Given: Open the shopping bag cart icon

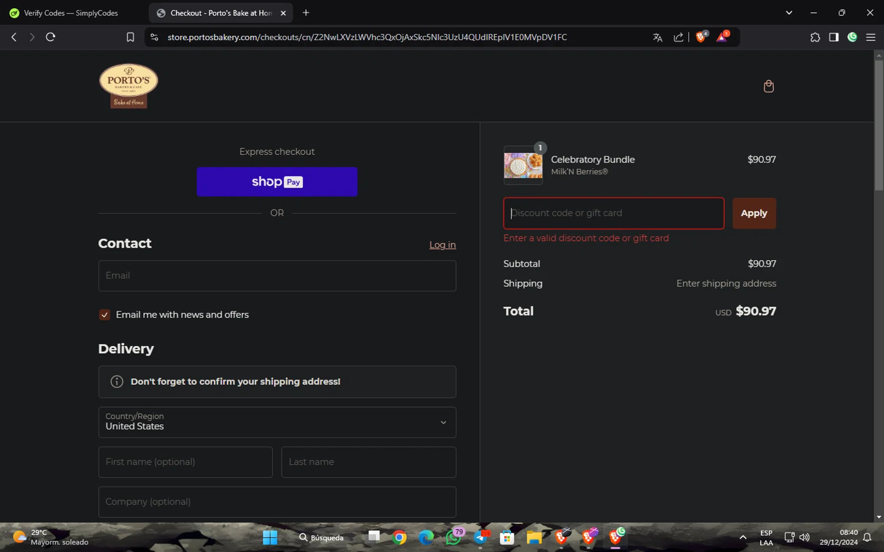Looking at the screenshot, I should 768,87.
